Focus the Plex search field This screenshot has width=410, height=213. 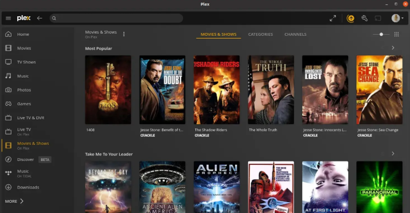pyautogui.click(x=116, y=18)
